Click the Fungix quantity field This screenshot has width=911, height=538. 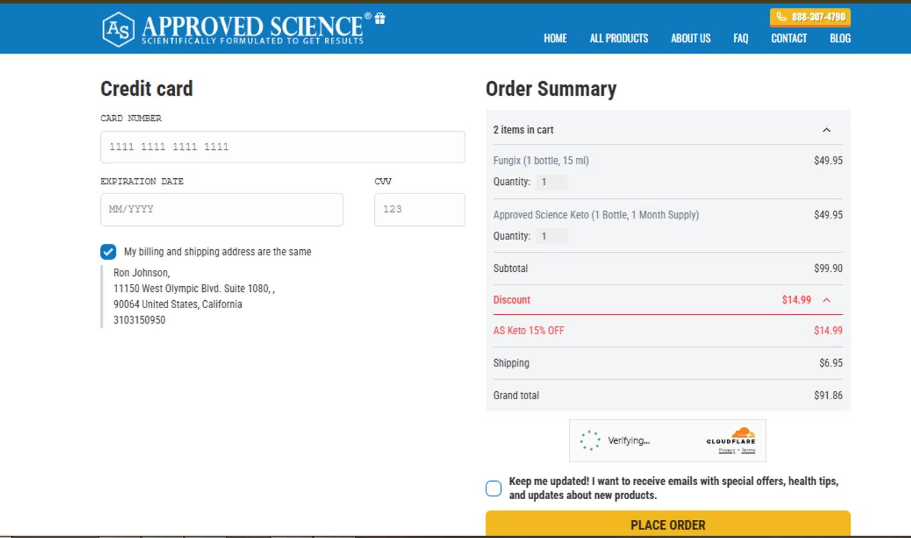[551, 182]
